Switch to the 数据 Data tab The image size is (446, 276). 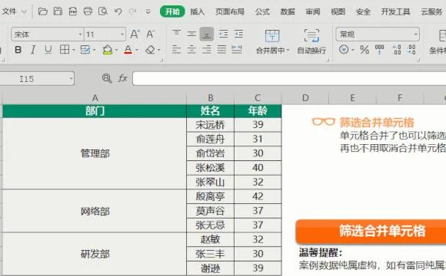coord(288,11)
